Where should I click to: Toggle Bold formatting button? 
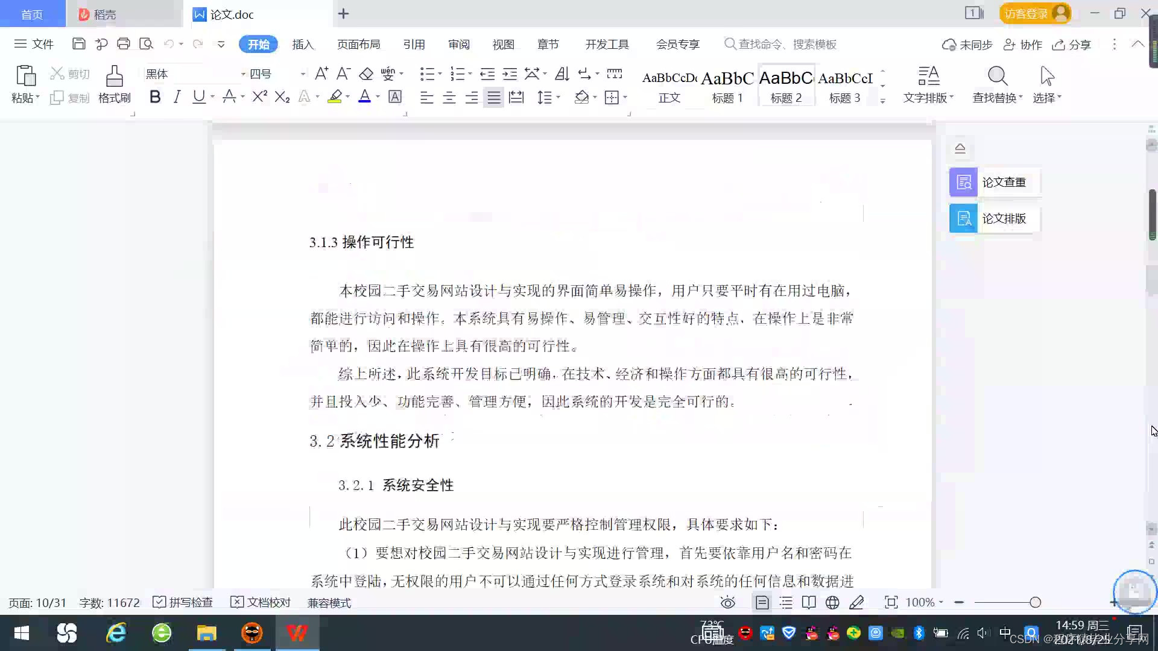[x=155, y=97]
